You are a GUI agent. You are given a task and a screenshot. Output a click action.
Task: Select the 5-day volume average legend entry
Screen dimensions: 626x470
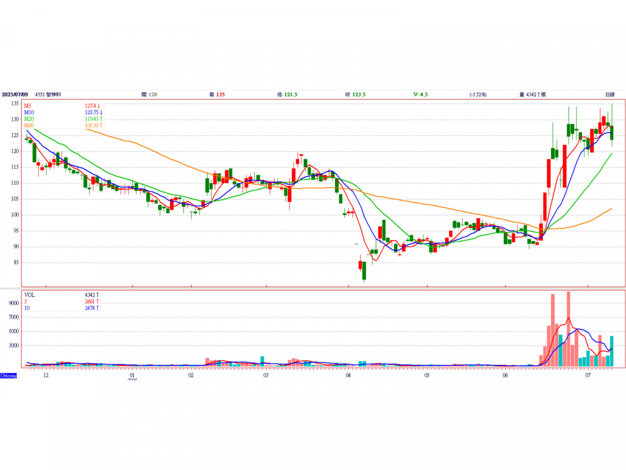tap(26, 302)
